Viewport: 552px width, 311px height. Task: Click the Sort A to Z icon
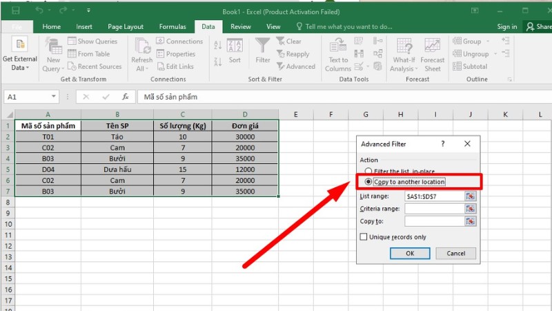(219, 45)
